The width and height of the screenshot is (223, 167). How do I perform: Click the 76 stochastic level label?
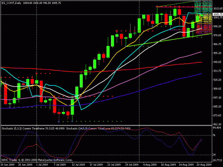click(x=214, y=135)
